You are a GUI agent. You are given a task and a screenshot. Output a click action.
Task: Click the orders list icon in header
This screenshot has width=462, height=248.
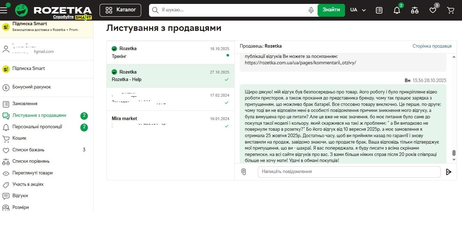pyautogui.click(x=379, y=10)
